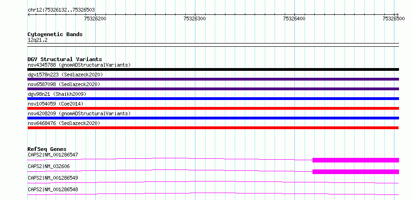Click the magenta exon block of NM_032606
The image size is (412, 200).
point(356,172)
